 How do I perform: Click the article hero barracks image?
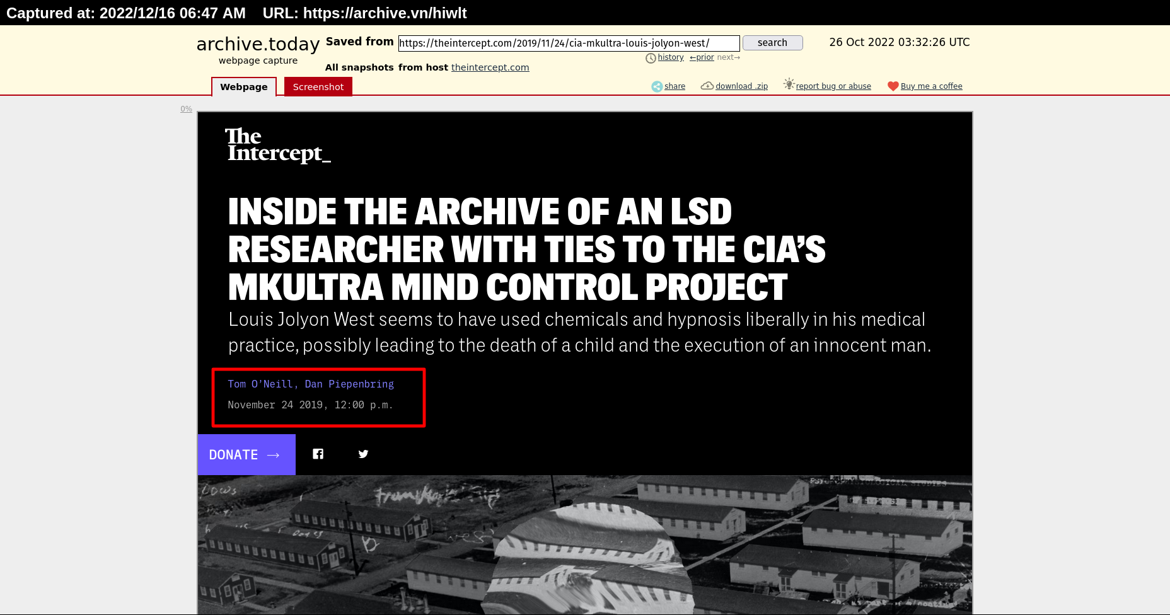(x=585, y=544)
